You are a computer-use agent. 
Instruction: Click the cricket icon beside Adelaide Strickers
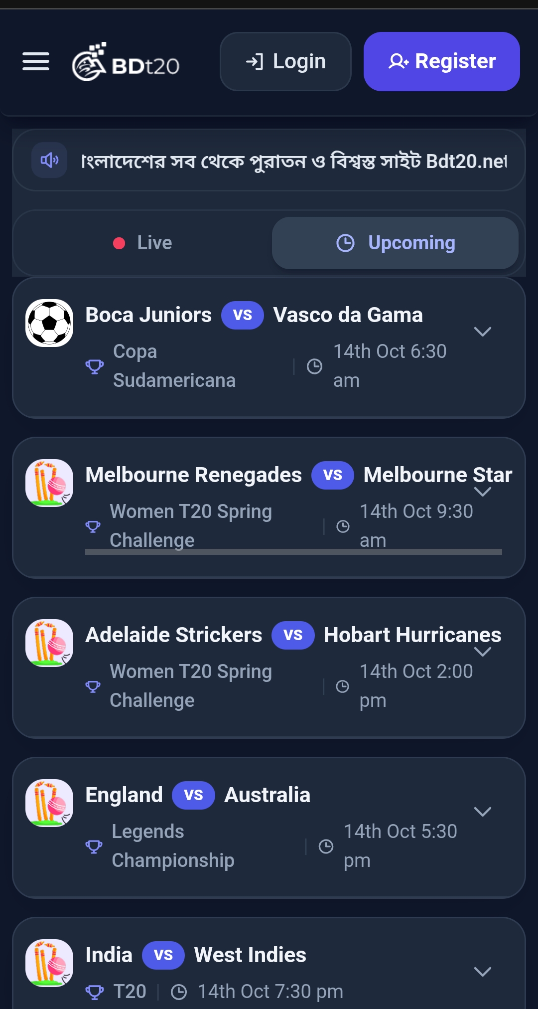click(x=49, y=643)
